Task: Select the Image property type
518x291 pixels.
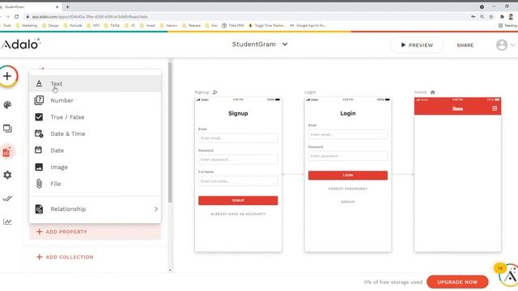Action: coord(96,167)
